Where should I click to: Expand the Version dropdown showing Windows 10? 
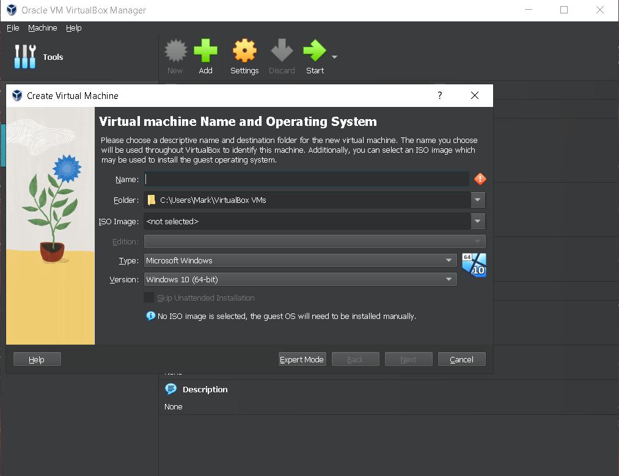click(x=300, y=279)
